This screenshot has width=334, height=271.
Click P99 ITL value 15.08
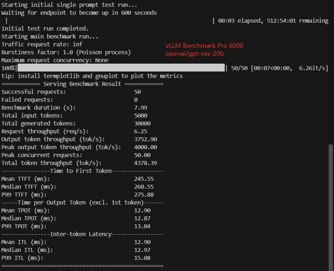[x=142, y=258]
